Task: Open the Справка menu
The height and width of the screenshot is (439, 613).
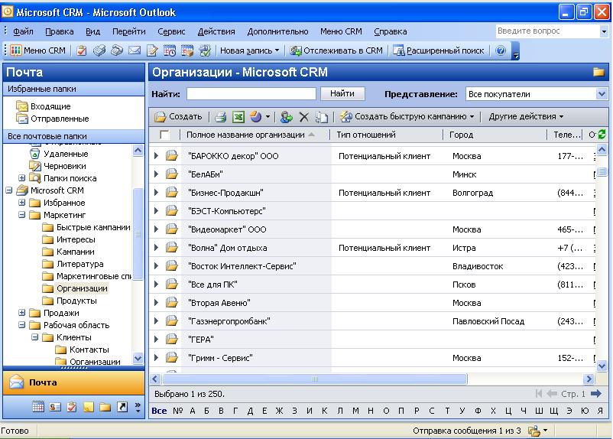Action: pos(390,31)
